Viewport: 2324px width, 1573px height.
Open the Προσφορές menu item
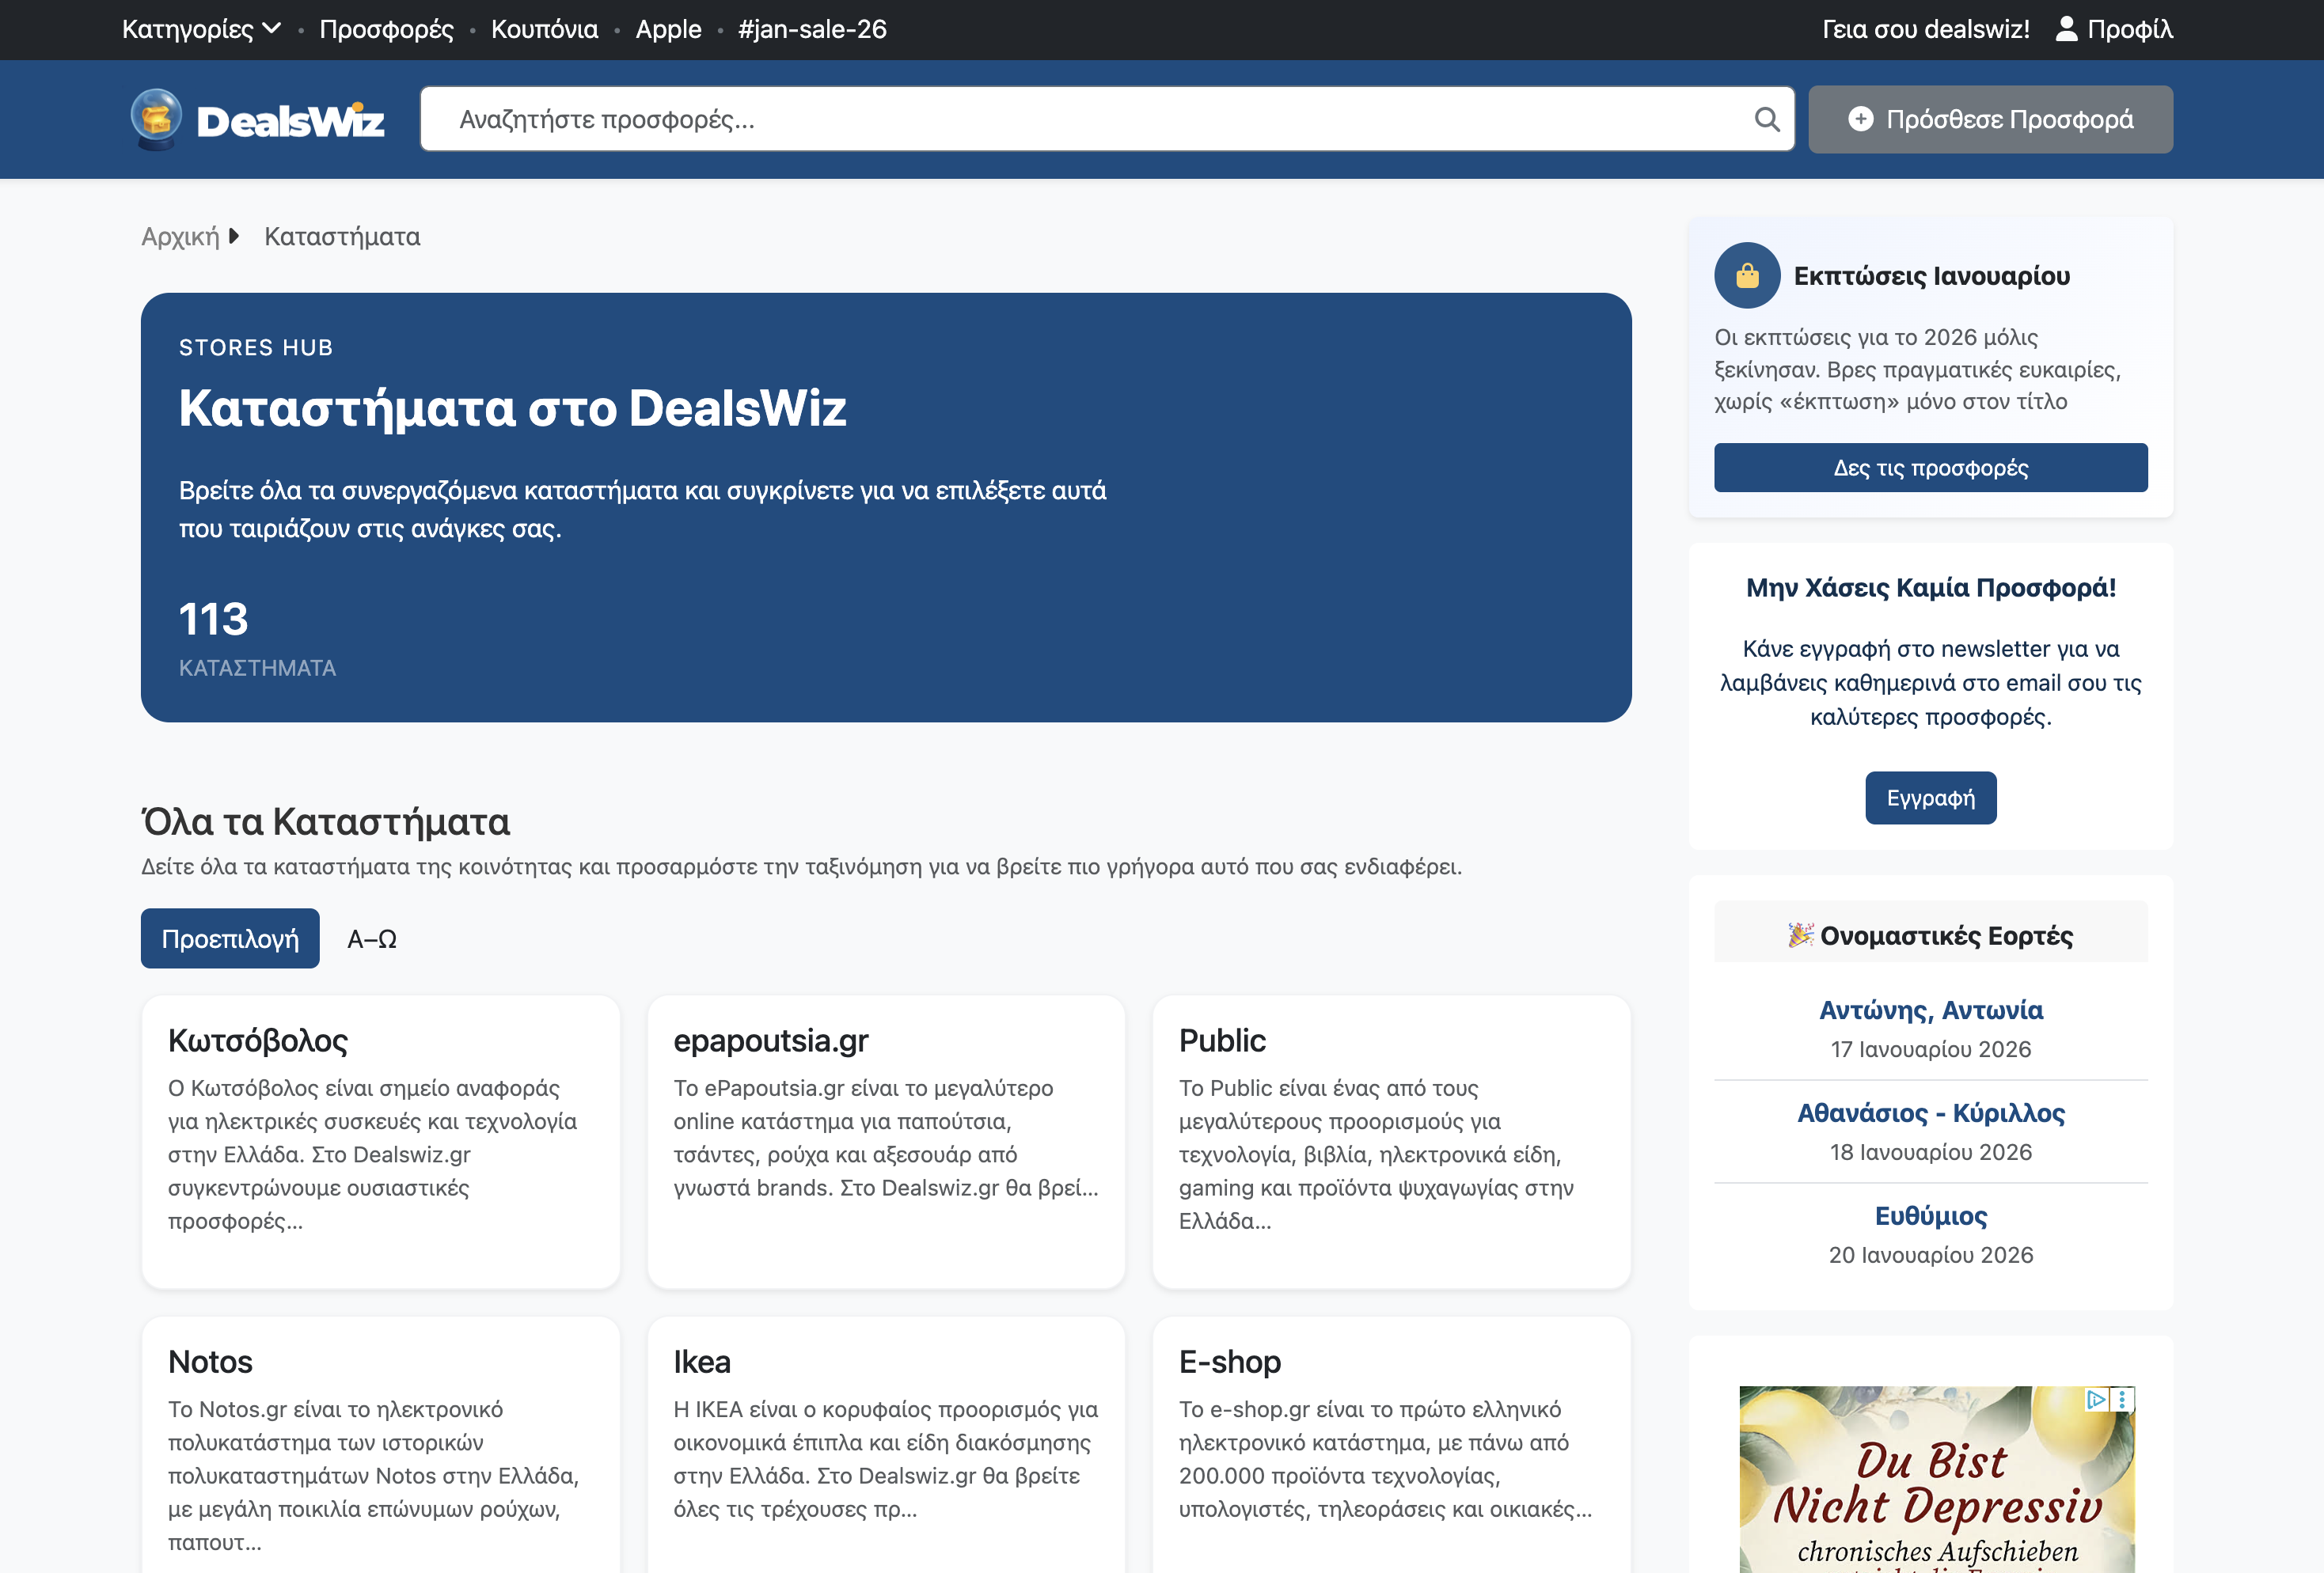386,30
